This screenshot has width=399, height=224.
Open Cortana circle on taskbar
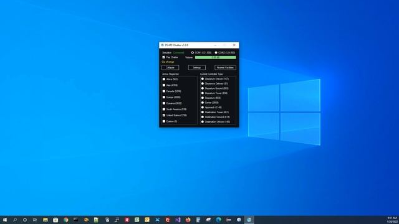click(25, 220)
